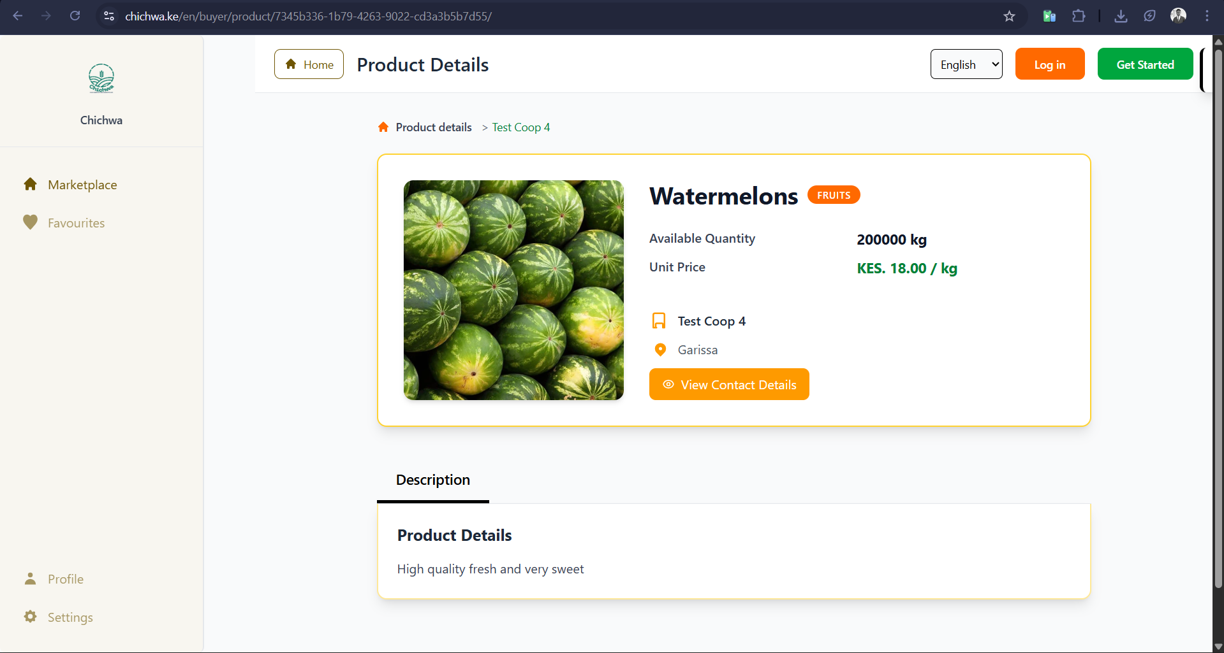Open the browser three-dot menu
Screen dimensions: 1224x653
point(1207,16)
